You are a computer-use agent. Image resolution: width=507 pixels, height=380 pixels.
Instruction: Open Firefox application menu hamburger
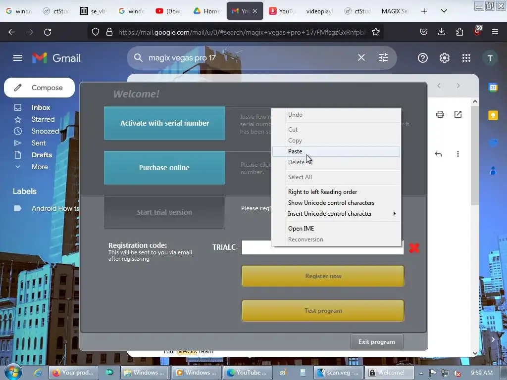pyautogui.click(x=495, y=32)
